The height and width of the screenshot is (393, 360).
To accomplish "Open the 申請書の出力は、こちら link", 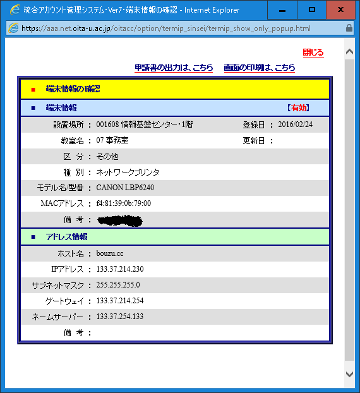I will pos(174,68).
